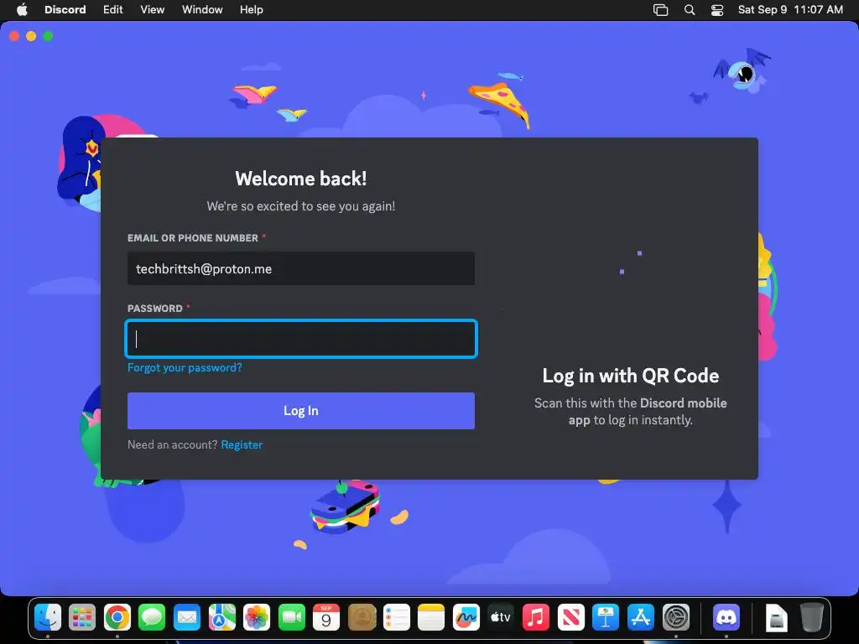The height and width of the screenshot is (644, 859).
Task: Open Apple TV app in the dock
Action: coord(501,617)
